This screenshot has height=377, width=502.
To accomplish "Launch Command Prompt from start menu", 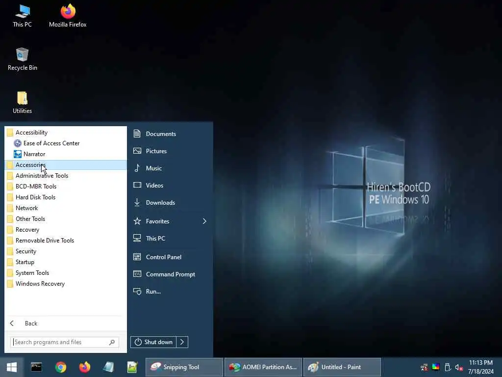I will point(170,274).
